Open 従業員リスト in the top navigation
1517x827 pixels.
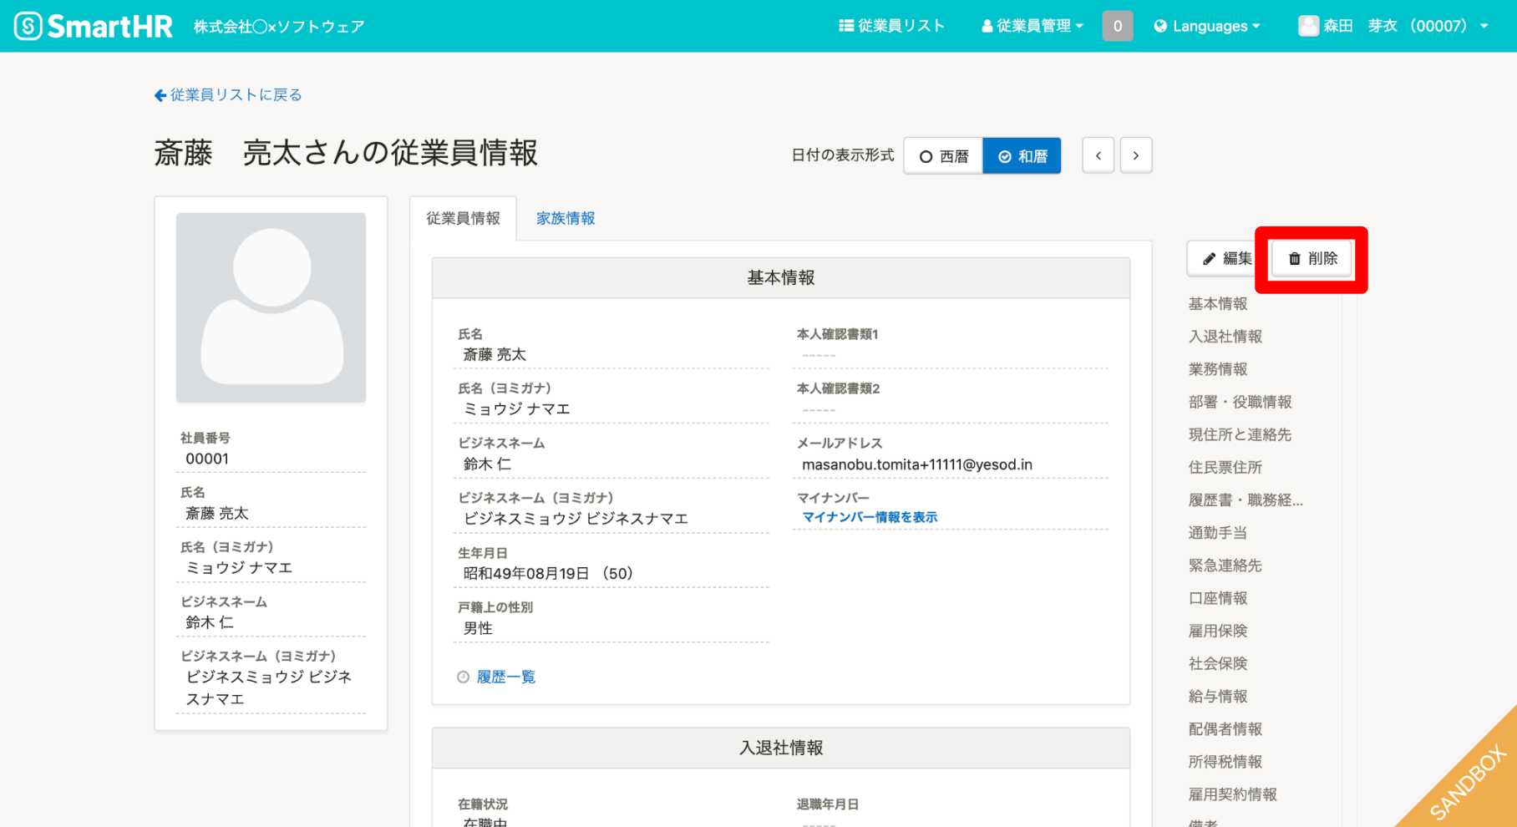pos(891,26)
